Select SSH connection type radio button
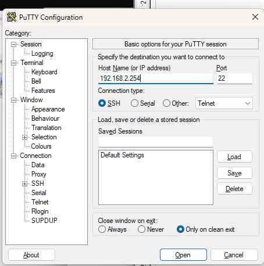This screenshot has height=266, width=264. click(102, 103)
